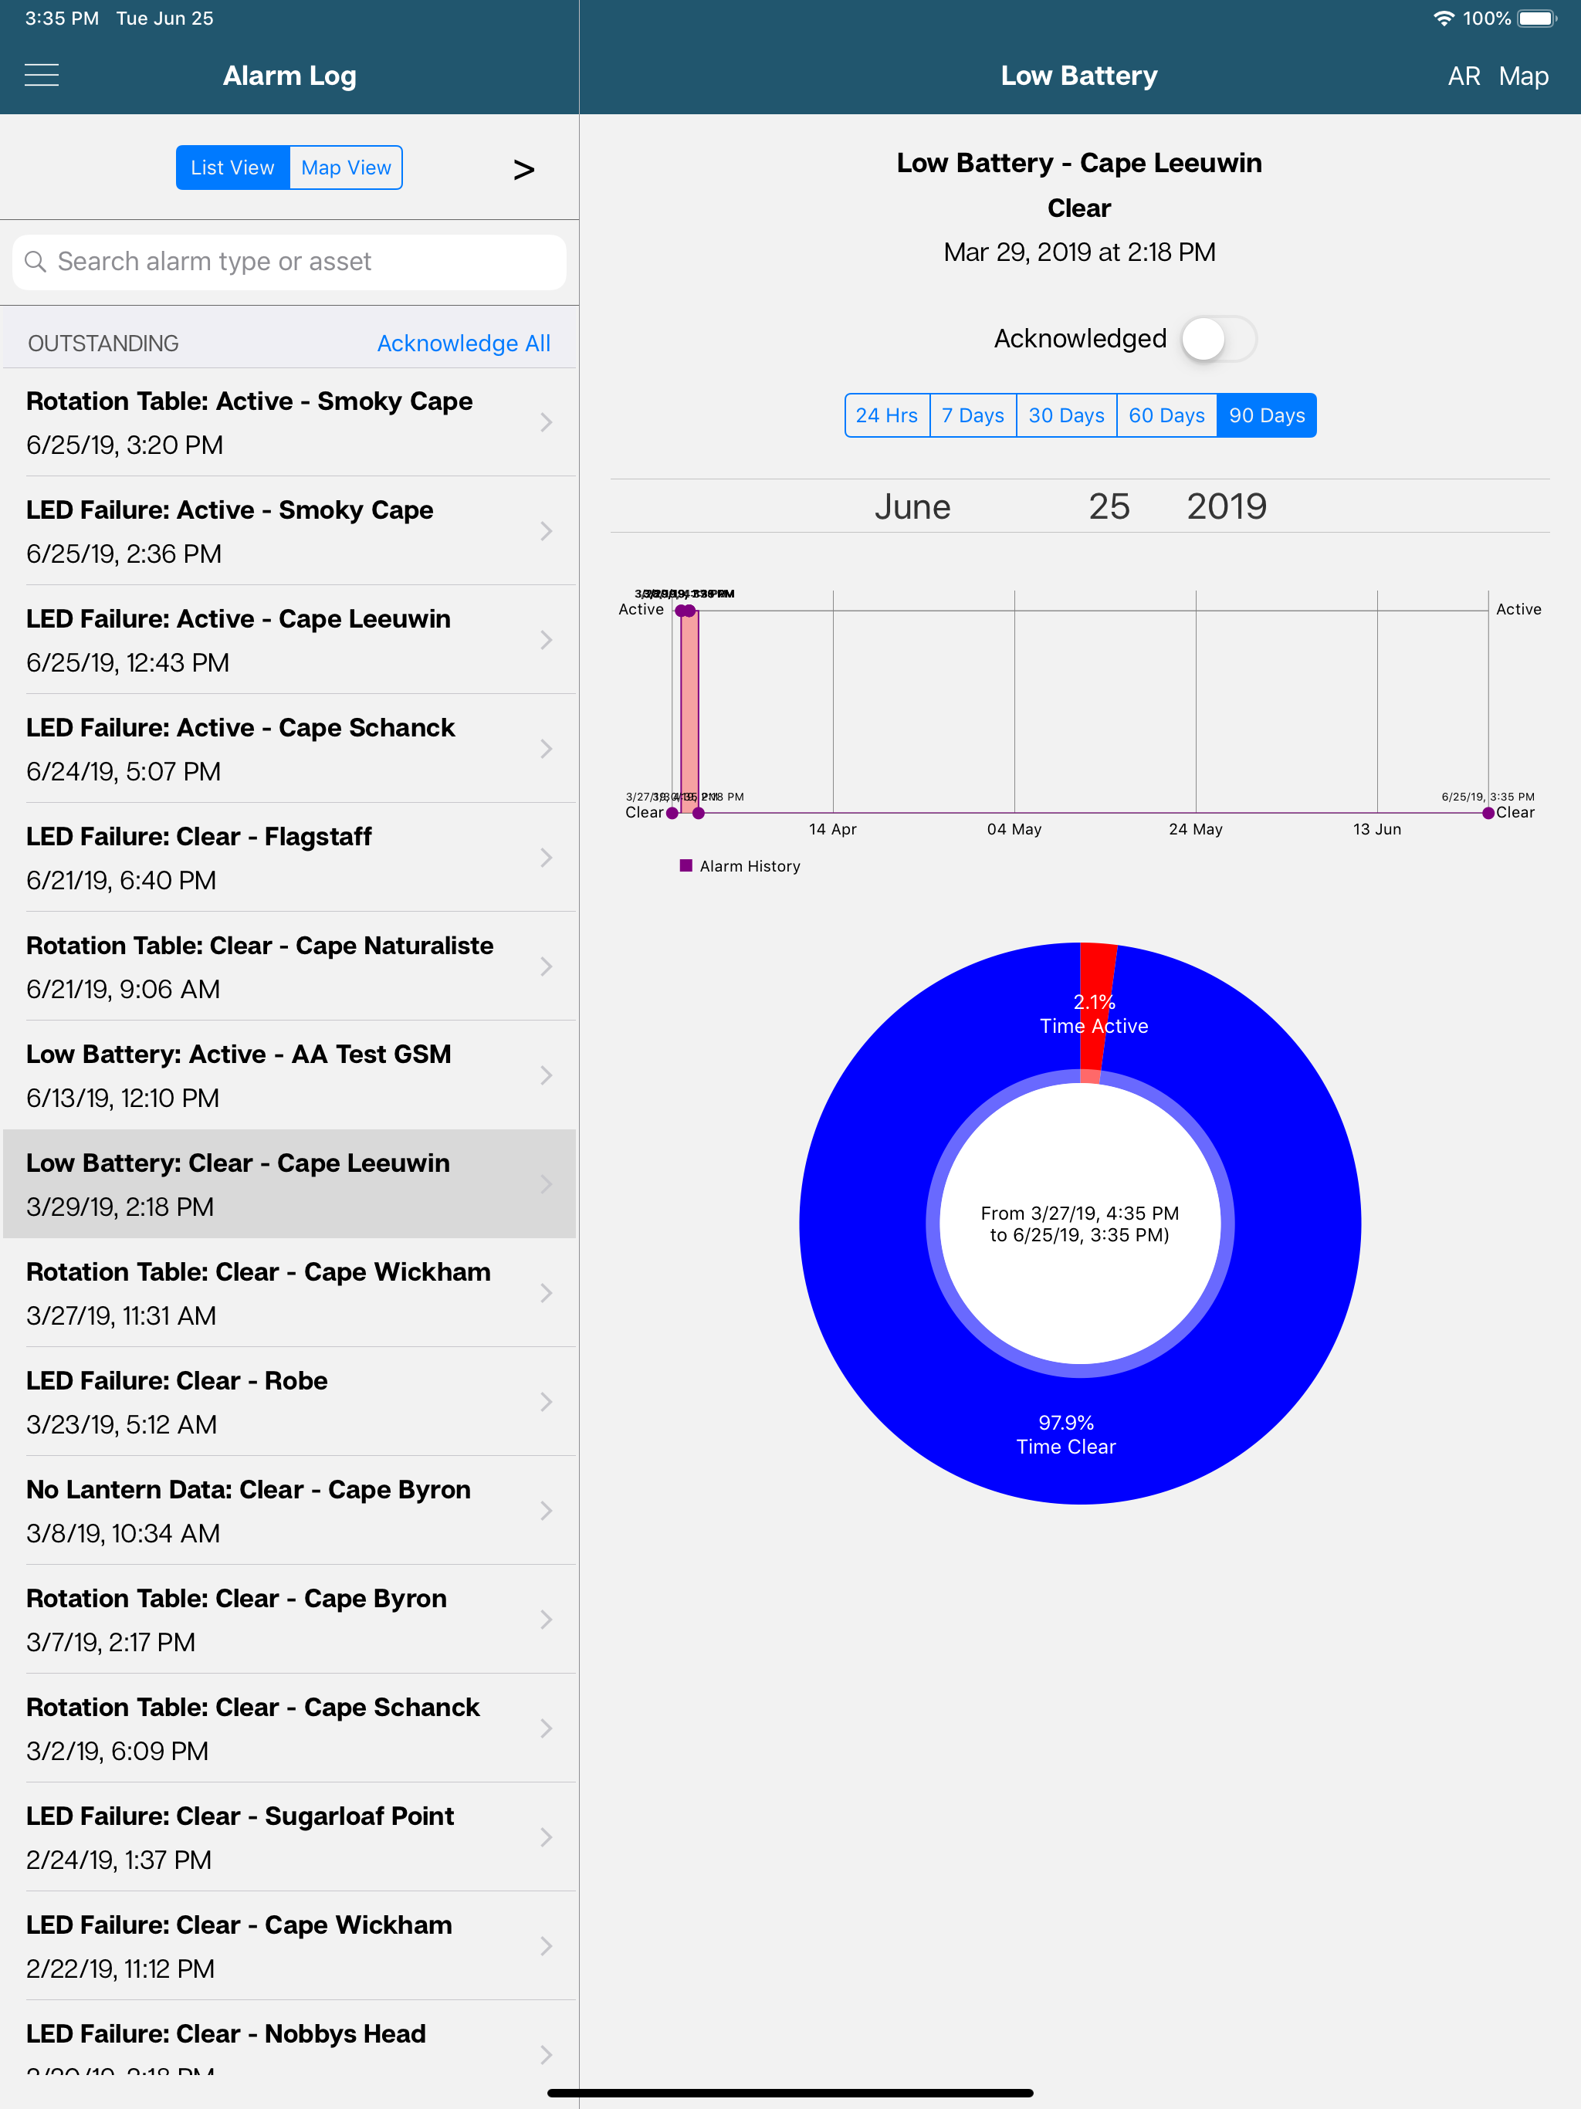Expand Rotation Table Active Smoky Cape chevron

pos(547,422)
